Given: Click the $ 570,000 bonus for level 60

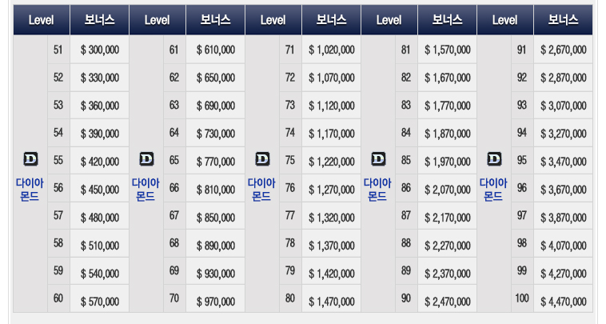Looking at the screenshot, I should (99, 299).
